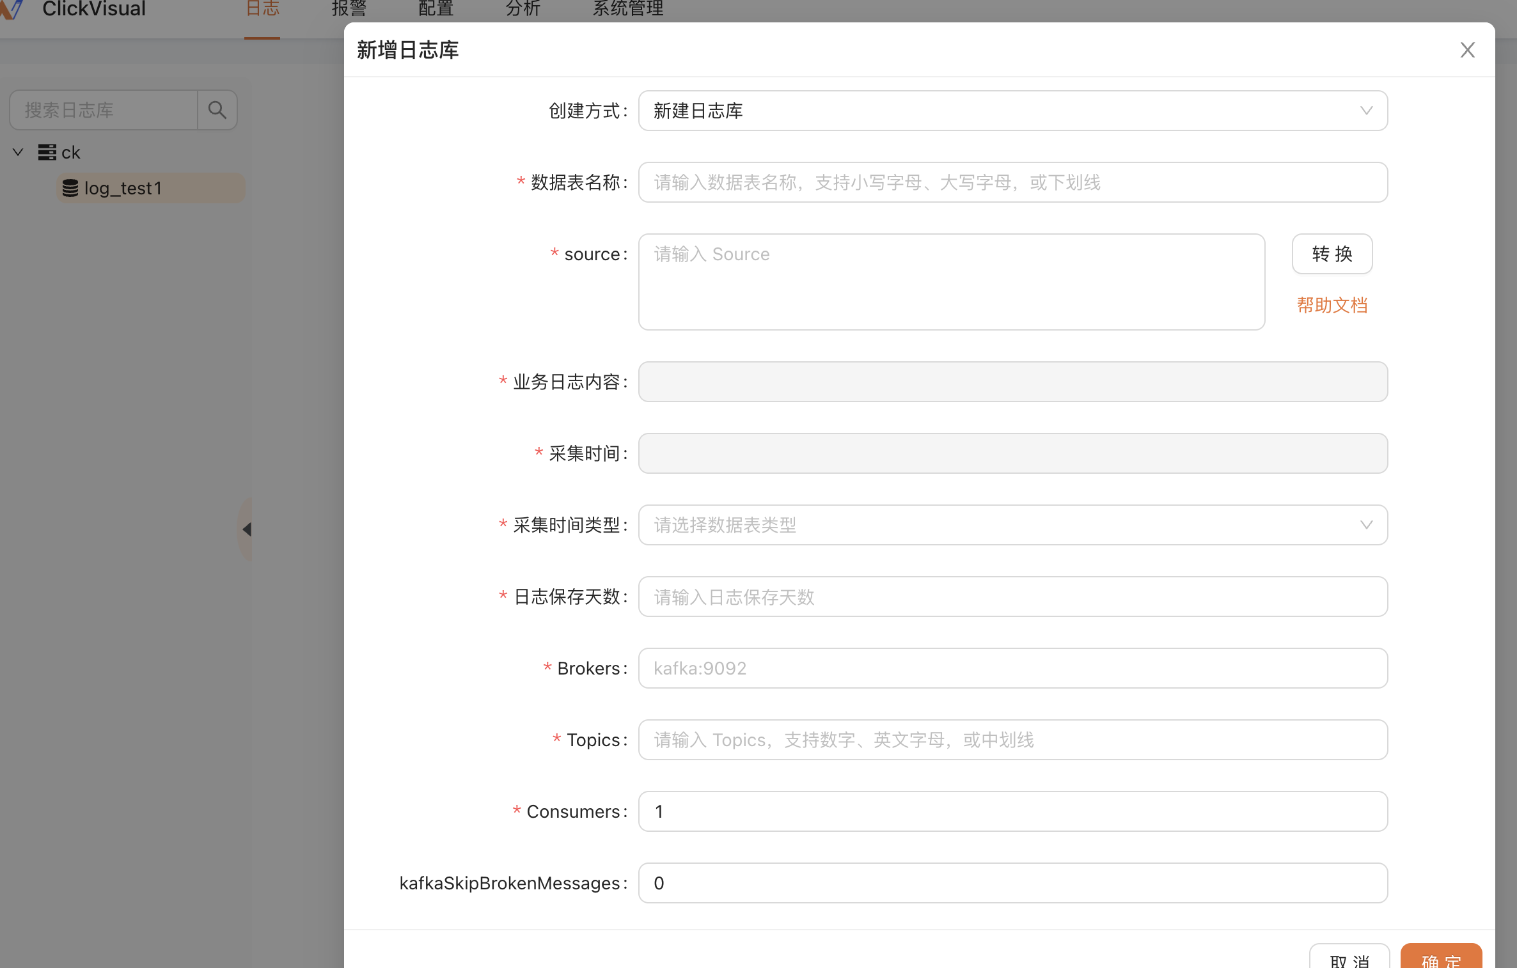The image size is (1517, 968).
Task: Open the 系统管理 menu
Action: (627, 9)
